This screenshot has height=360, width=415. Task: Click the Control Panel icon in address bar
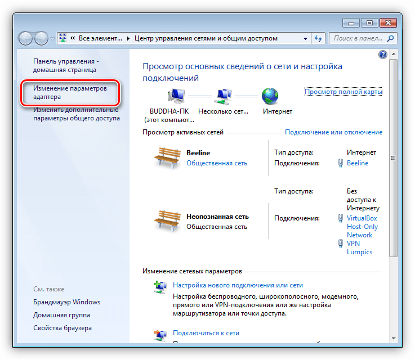tap(63, 38)
